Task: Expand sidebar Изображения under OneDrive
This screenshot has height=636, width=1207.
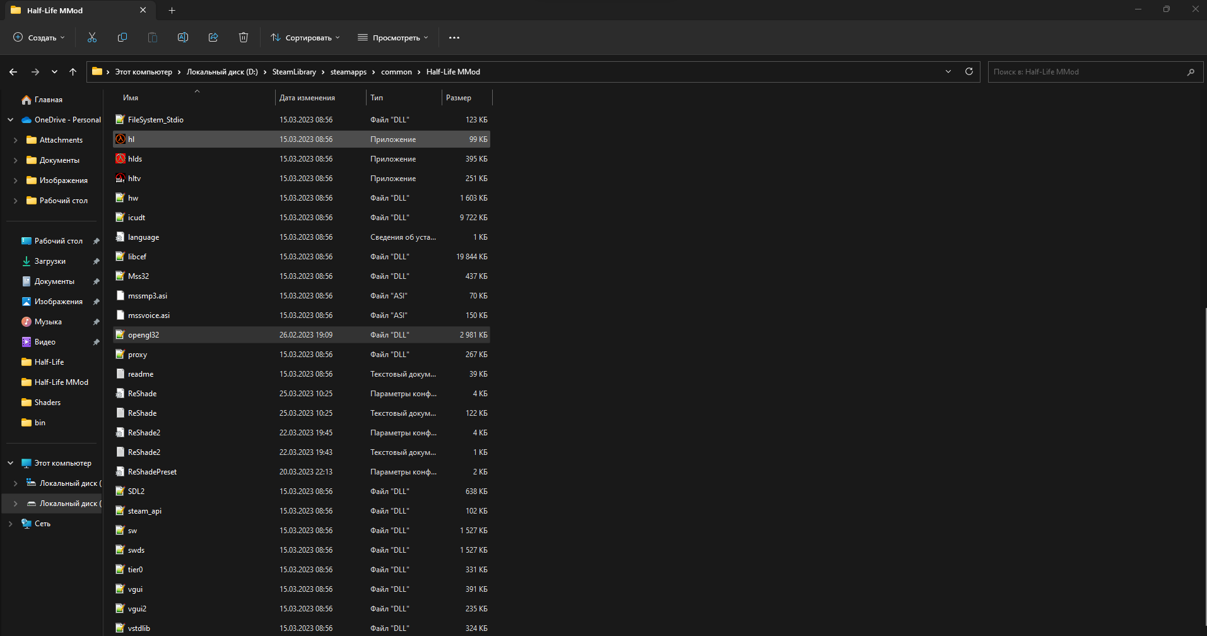Action: (x=15, y=180)
